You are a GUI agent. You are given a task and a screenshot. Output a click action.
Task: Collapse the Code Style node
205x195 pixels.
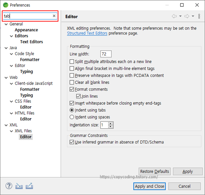pyautogui.click(x=12, y=54)
